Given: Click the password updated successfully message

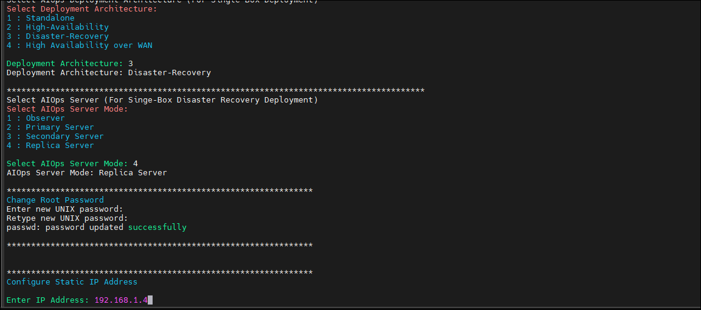Looking at the screenshot, I should click(97, 227).
